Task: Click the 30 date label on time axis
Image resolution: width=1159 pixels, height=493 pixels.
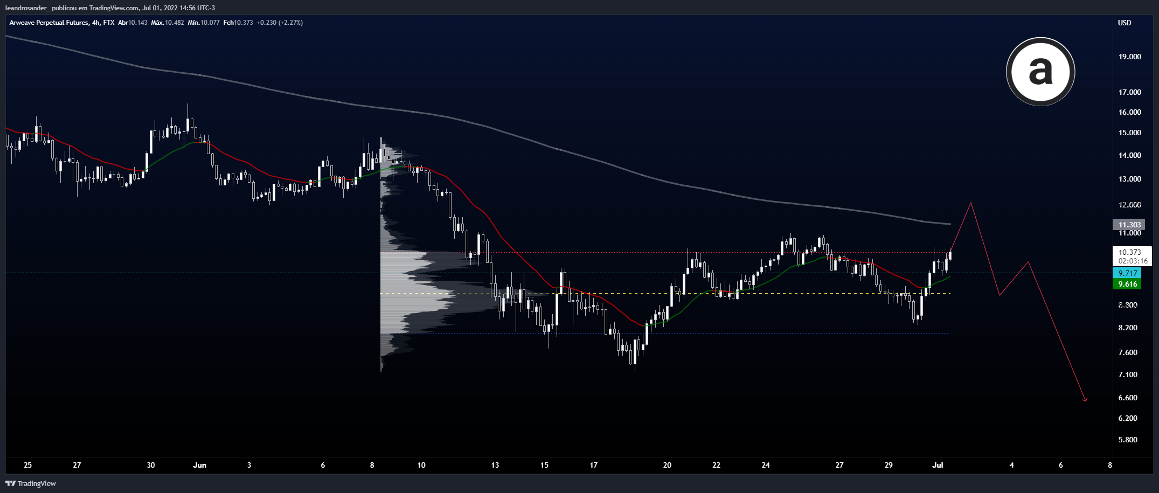Action: point(151,465)
